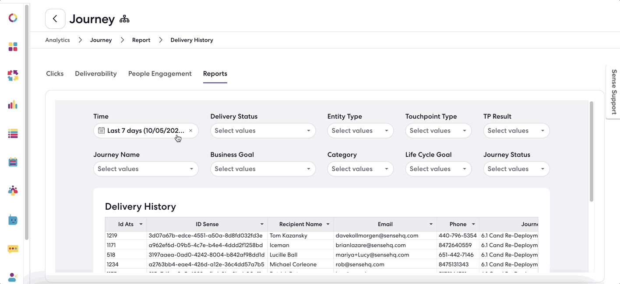The height and width of the screenshot is (284, 620).
Task: Open the TP Result dropdown
Action: pyautogui.click(x=516, y=131)
